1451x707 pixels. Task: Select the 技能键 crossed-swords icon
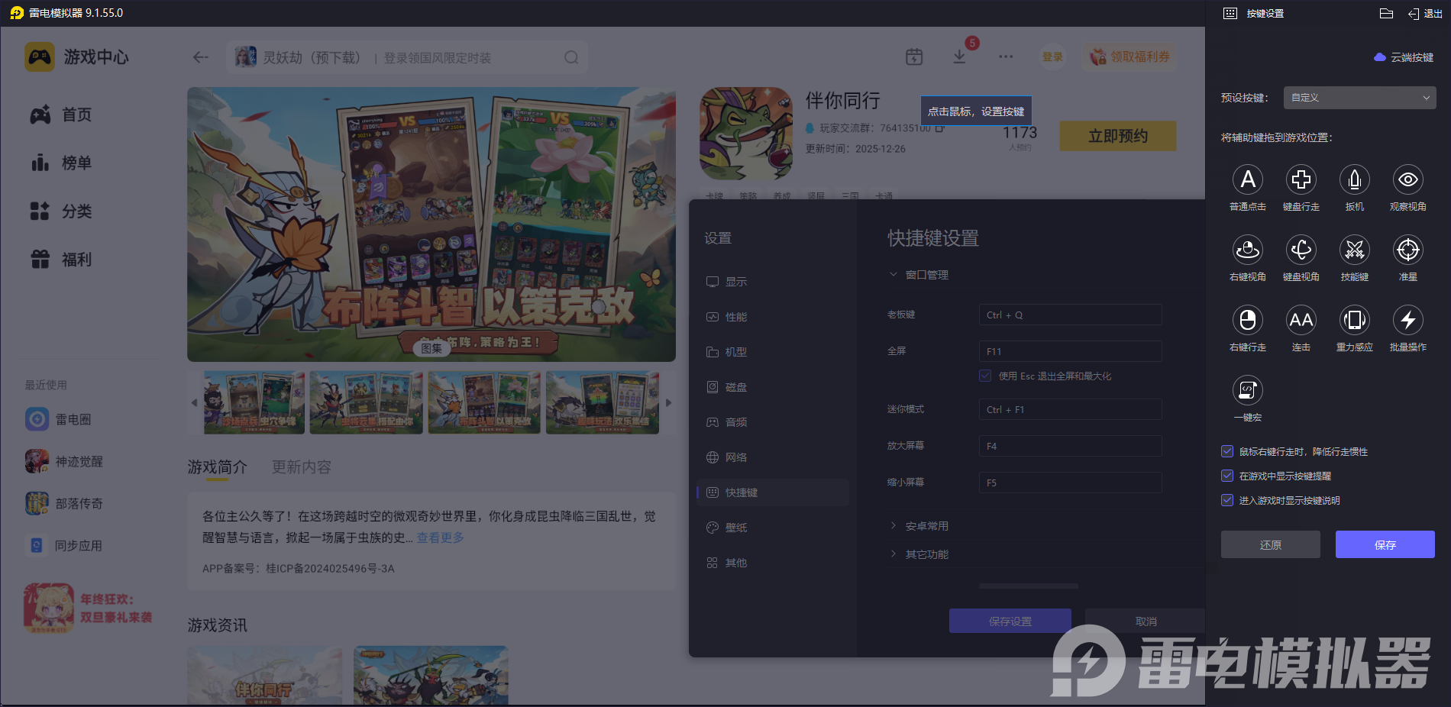[x=1355, y=250]
